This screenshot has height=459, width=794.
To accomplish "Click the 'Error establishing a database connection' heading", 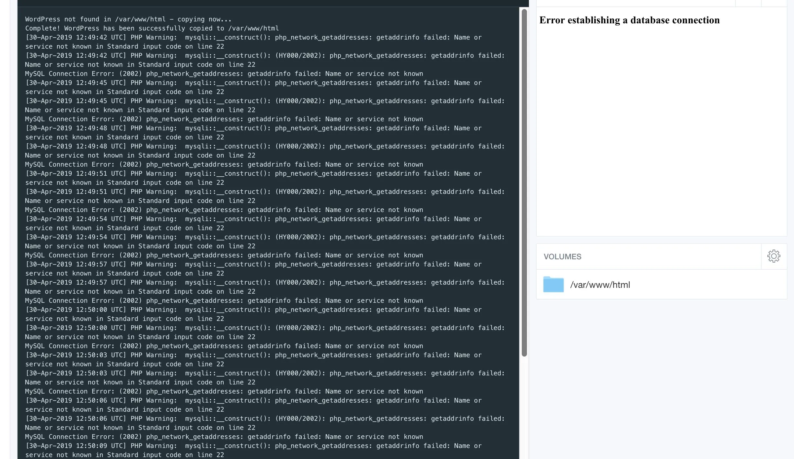I will click(629, 20).
